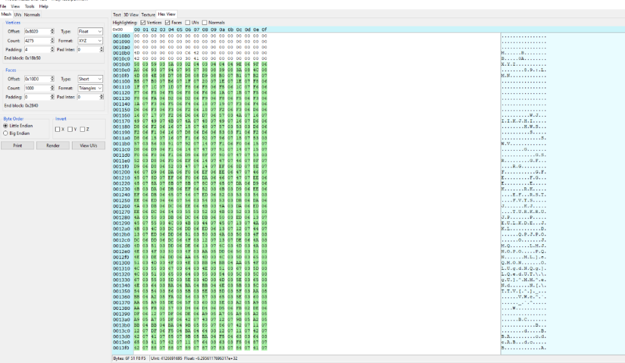Expand the Vertices Format dropdown showing XYZ

tap(91, 40)
